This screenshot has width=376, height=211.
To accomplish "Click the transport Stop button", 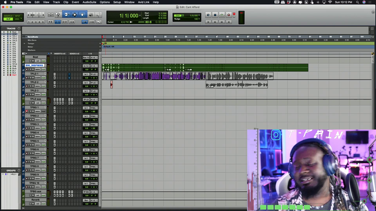I will (x=215, y=15).
